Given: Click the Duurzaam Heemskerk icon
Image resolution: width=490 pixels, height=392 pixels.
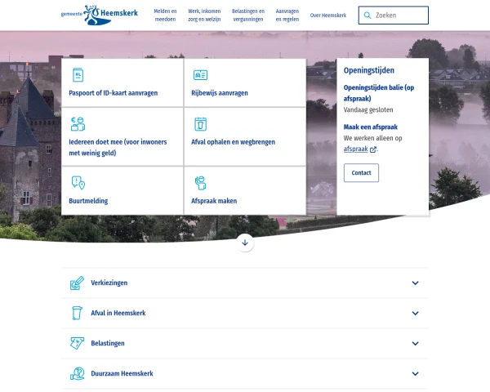Looking at the screenshot, I should (77, 374).
